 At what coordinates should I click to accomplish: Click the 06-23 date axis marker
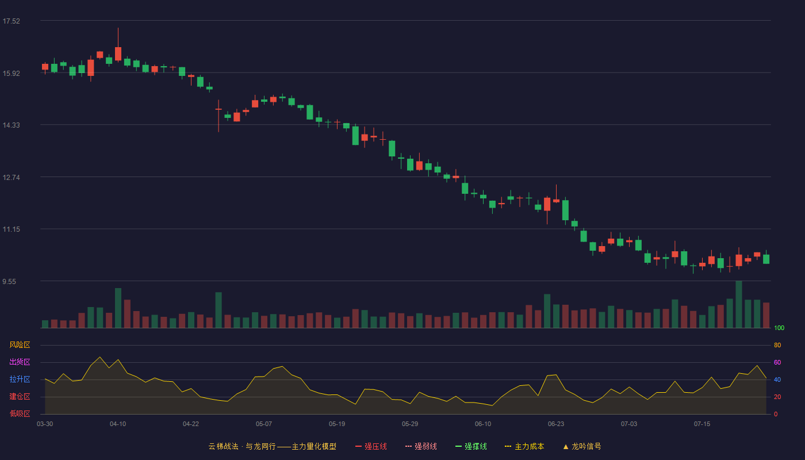(556, 424)
